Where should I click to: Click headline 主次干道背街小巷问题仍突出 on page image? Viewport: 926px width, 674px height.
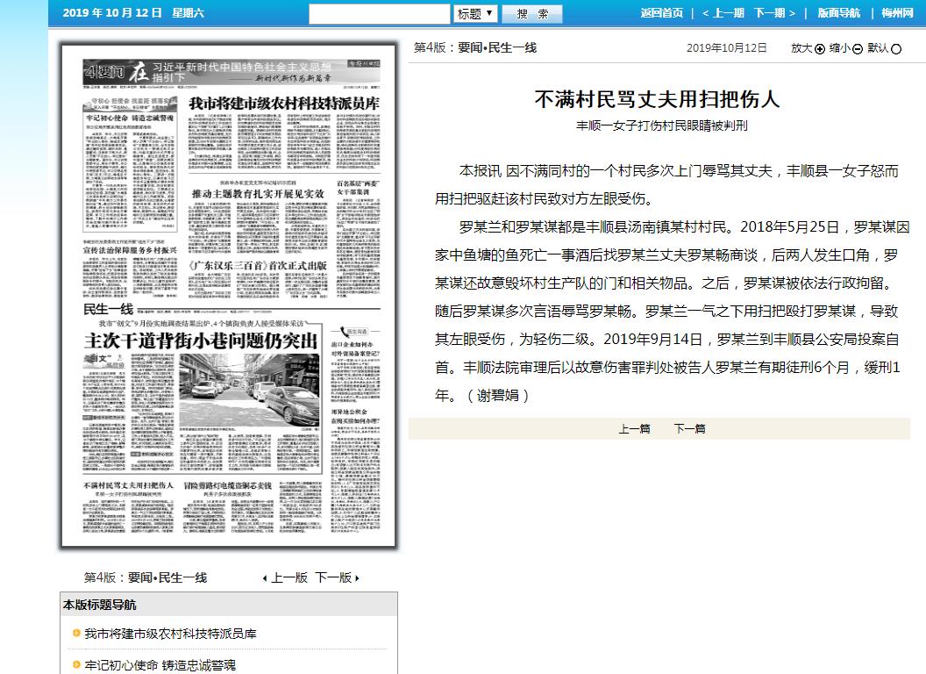tap(201, 340)
